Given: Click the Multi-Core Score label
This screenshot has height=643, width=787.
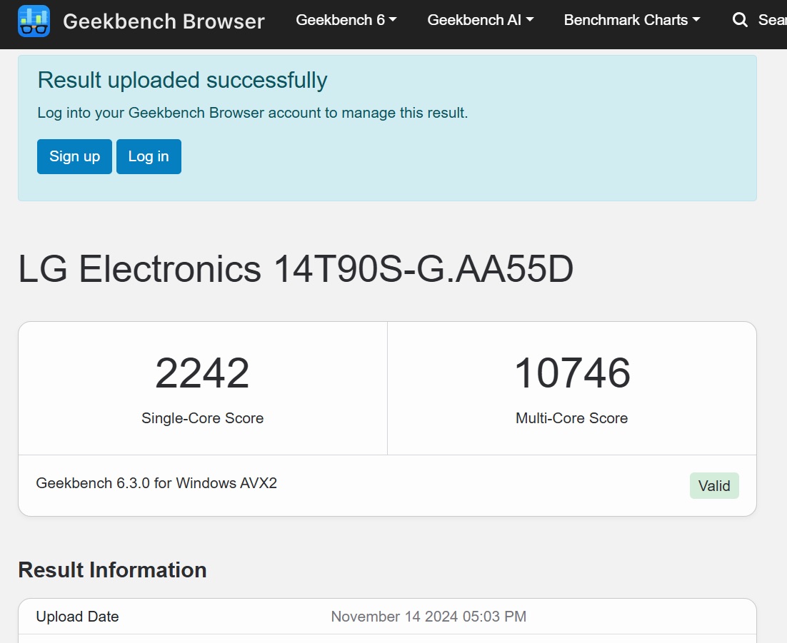Looking at the screenshot, I should [571, 418].
